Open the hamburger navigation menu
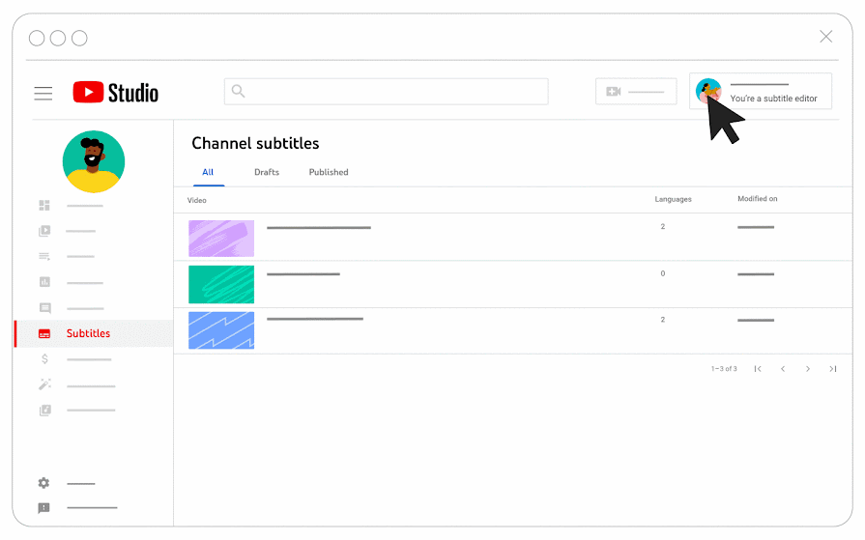Screen dimensions: 865x540 point(43,93)
